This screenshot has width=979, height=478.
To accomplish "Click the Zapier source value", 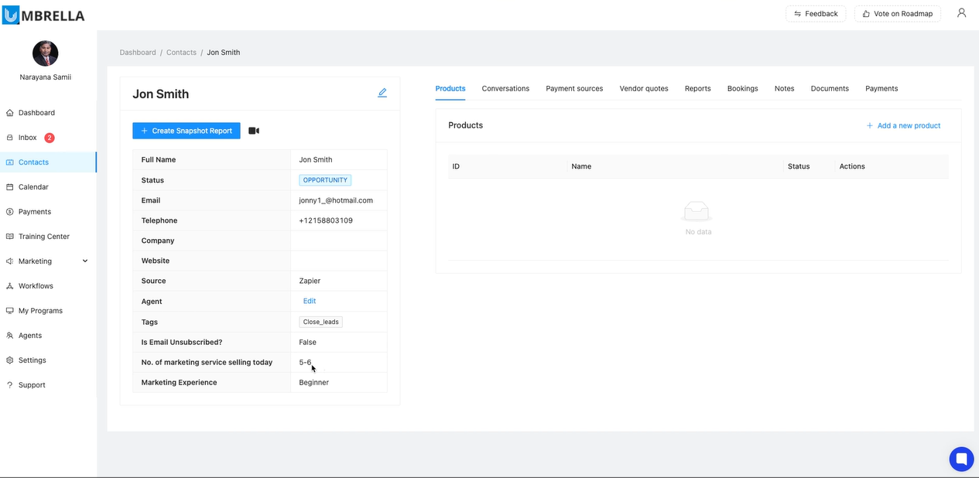I will [310, 281].
